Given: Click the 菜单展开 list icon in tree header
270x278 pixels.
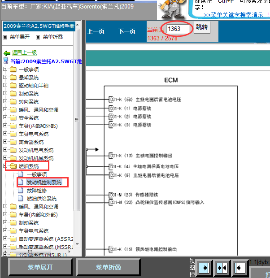Looking at the screenshot, I should point(5,37).
